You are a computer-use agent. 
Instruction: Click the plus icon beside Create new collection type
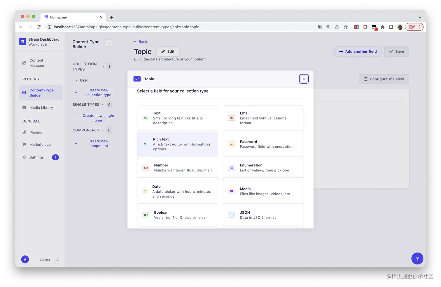(x=76, y=93)
